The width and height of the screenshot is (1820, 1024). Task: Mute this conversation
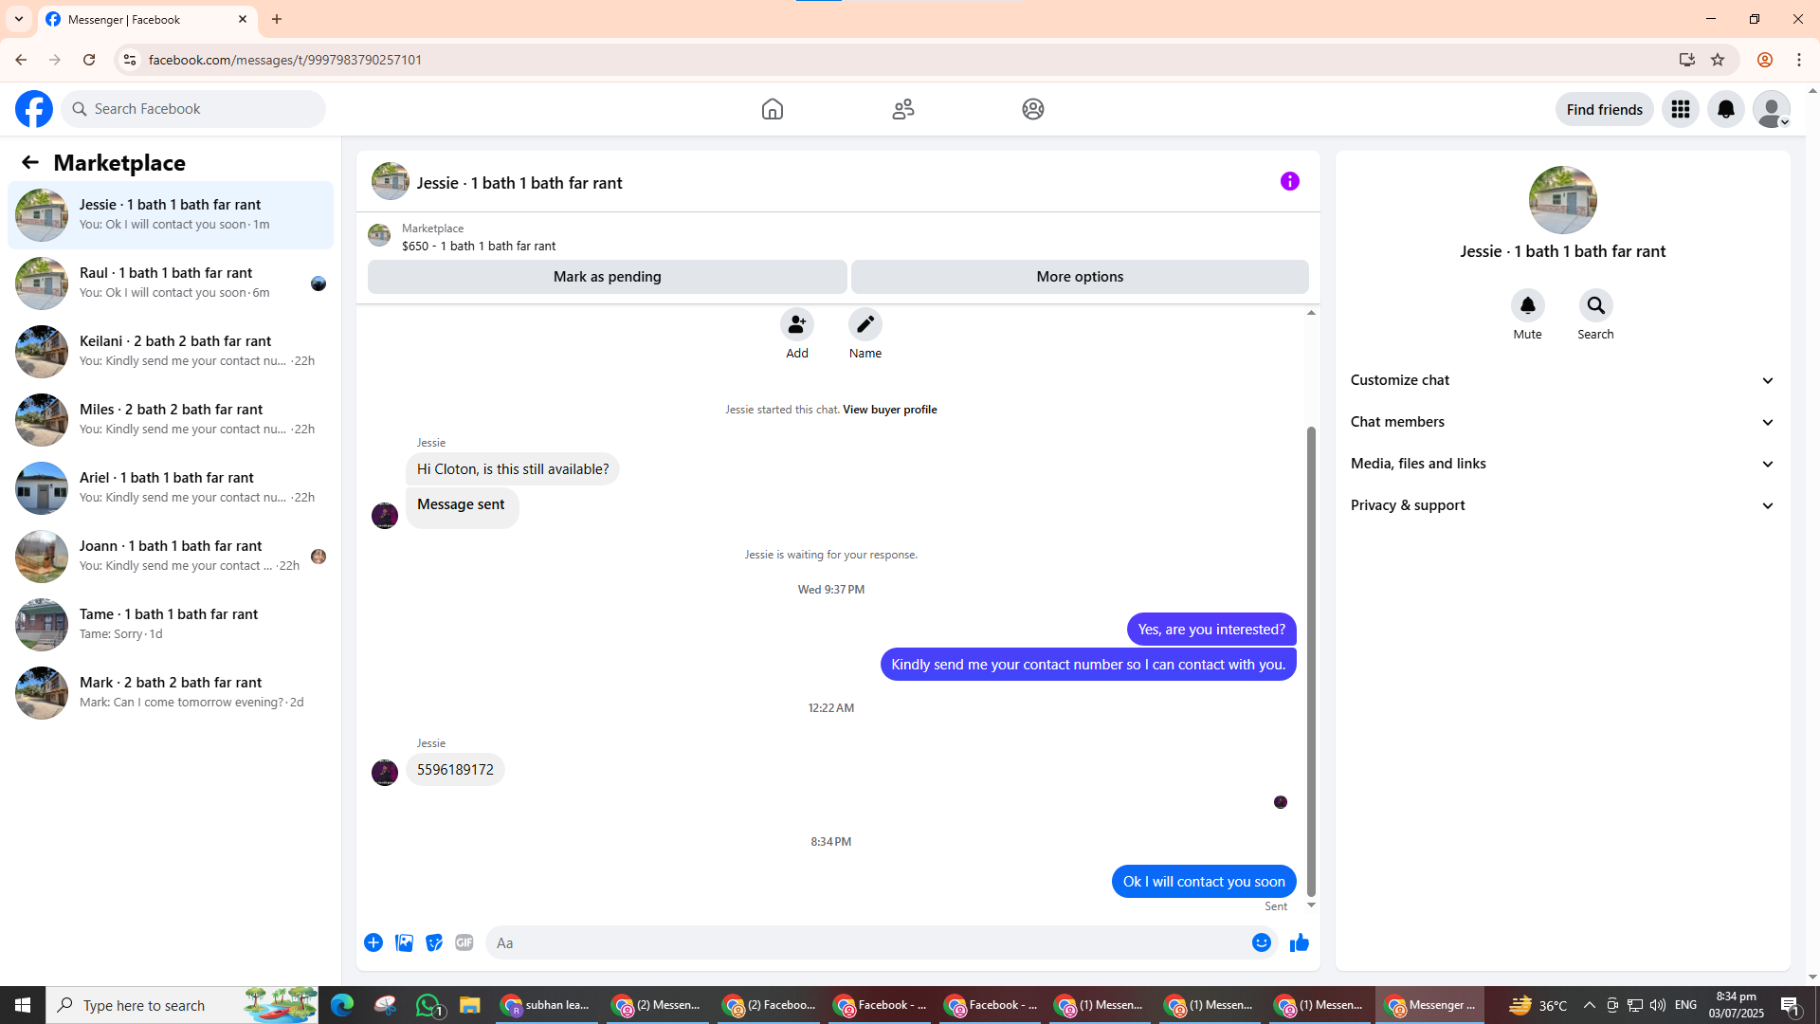pos(1527,306)
